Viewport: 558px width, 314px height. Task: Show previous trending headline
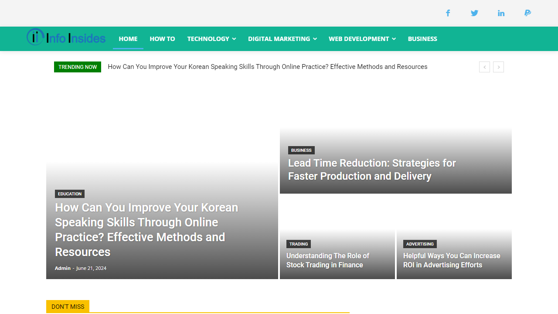pyautogui.click(x=484, y=67)
